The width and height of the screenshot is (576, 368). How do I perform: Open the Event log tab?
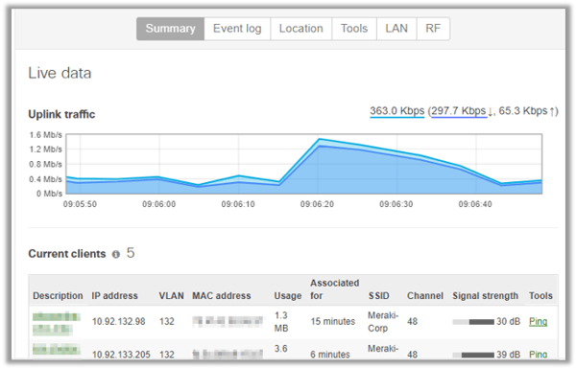click(x=237, y=29)
